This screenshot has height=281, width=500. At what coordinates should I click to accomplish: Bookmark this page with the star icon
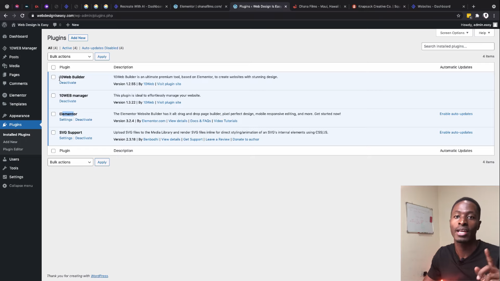(x=458, y=16)
